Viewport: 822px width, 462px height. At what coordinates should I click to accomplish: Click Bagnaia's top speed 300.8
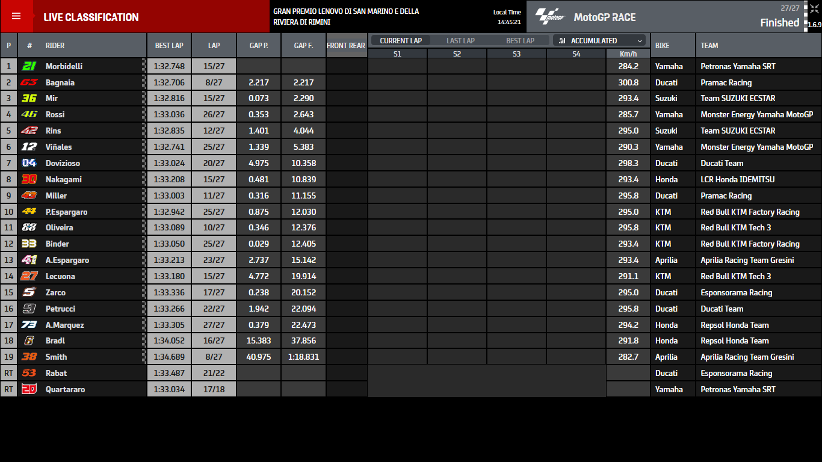tap(628, 82)
